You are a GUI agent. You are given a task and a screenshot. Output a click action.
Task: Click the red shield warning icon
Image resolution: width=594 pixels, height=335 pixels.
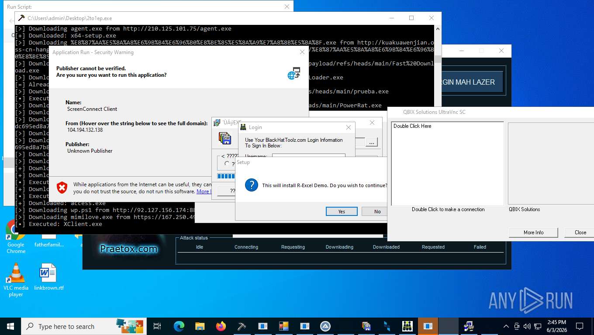tap(62, 188)
